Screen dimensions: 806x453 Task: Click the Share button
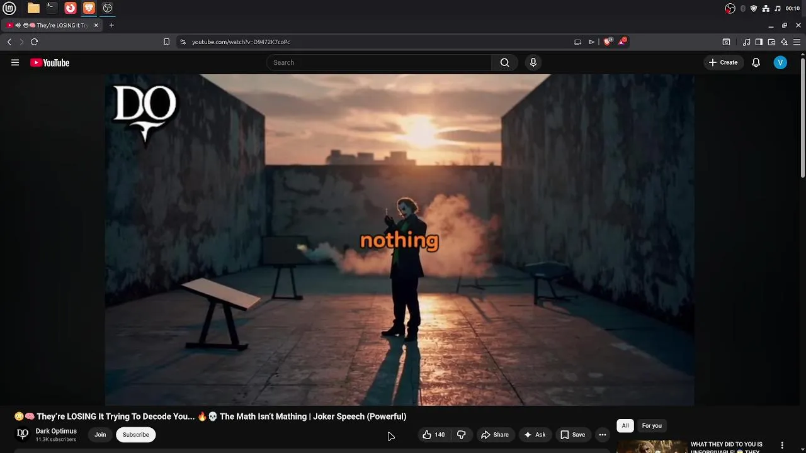coord(495,435)
